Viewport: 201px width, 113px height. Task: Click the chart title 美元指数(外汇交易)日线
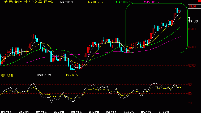click(x=28, y=2)
